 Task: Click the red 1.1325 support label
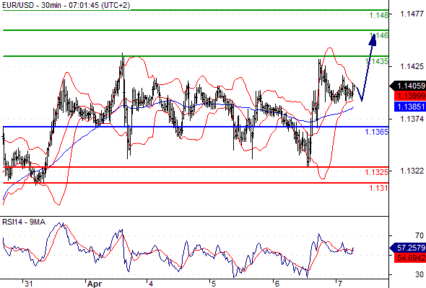[x=377, y=172]
